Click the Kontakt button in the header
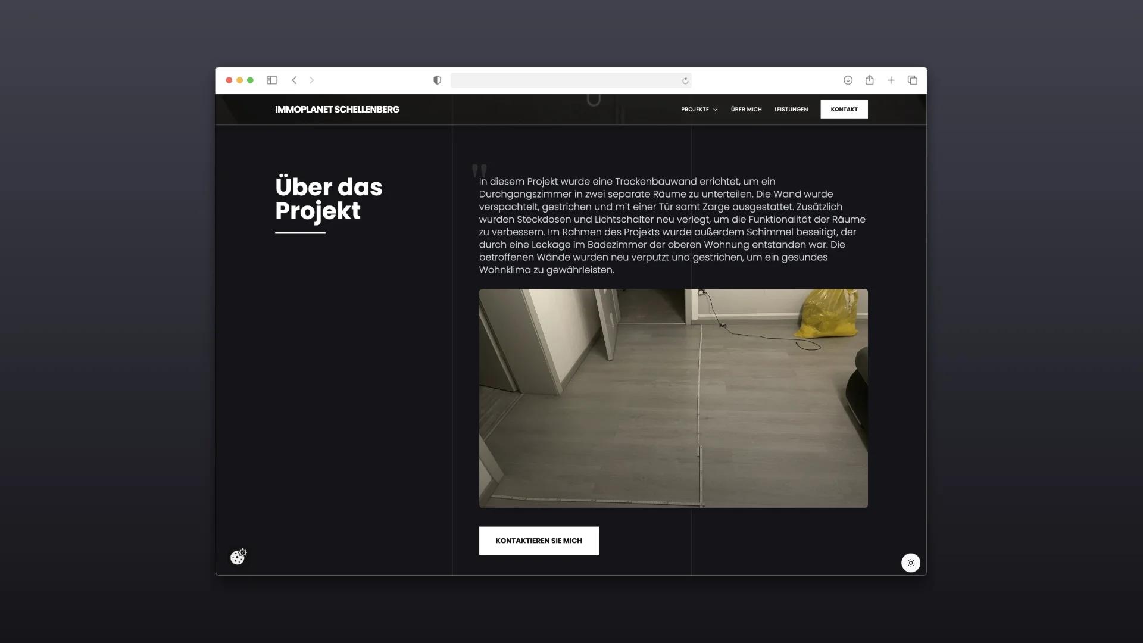1143x643 pixels. pyautogui.click(x=844, y=110)
